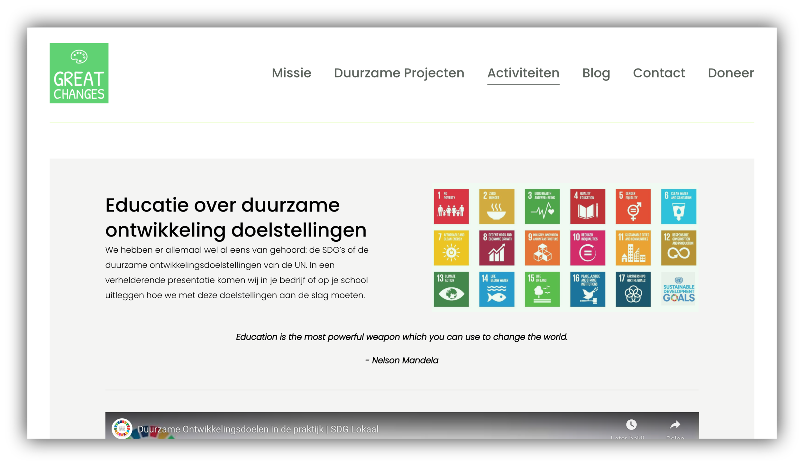This screenshot has height=466, width=804.
Task: Open the Missie page
Action: (291, 73)
